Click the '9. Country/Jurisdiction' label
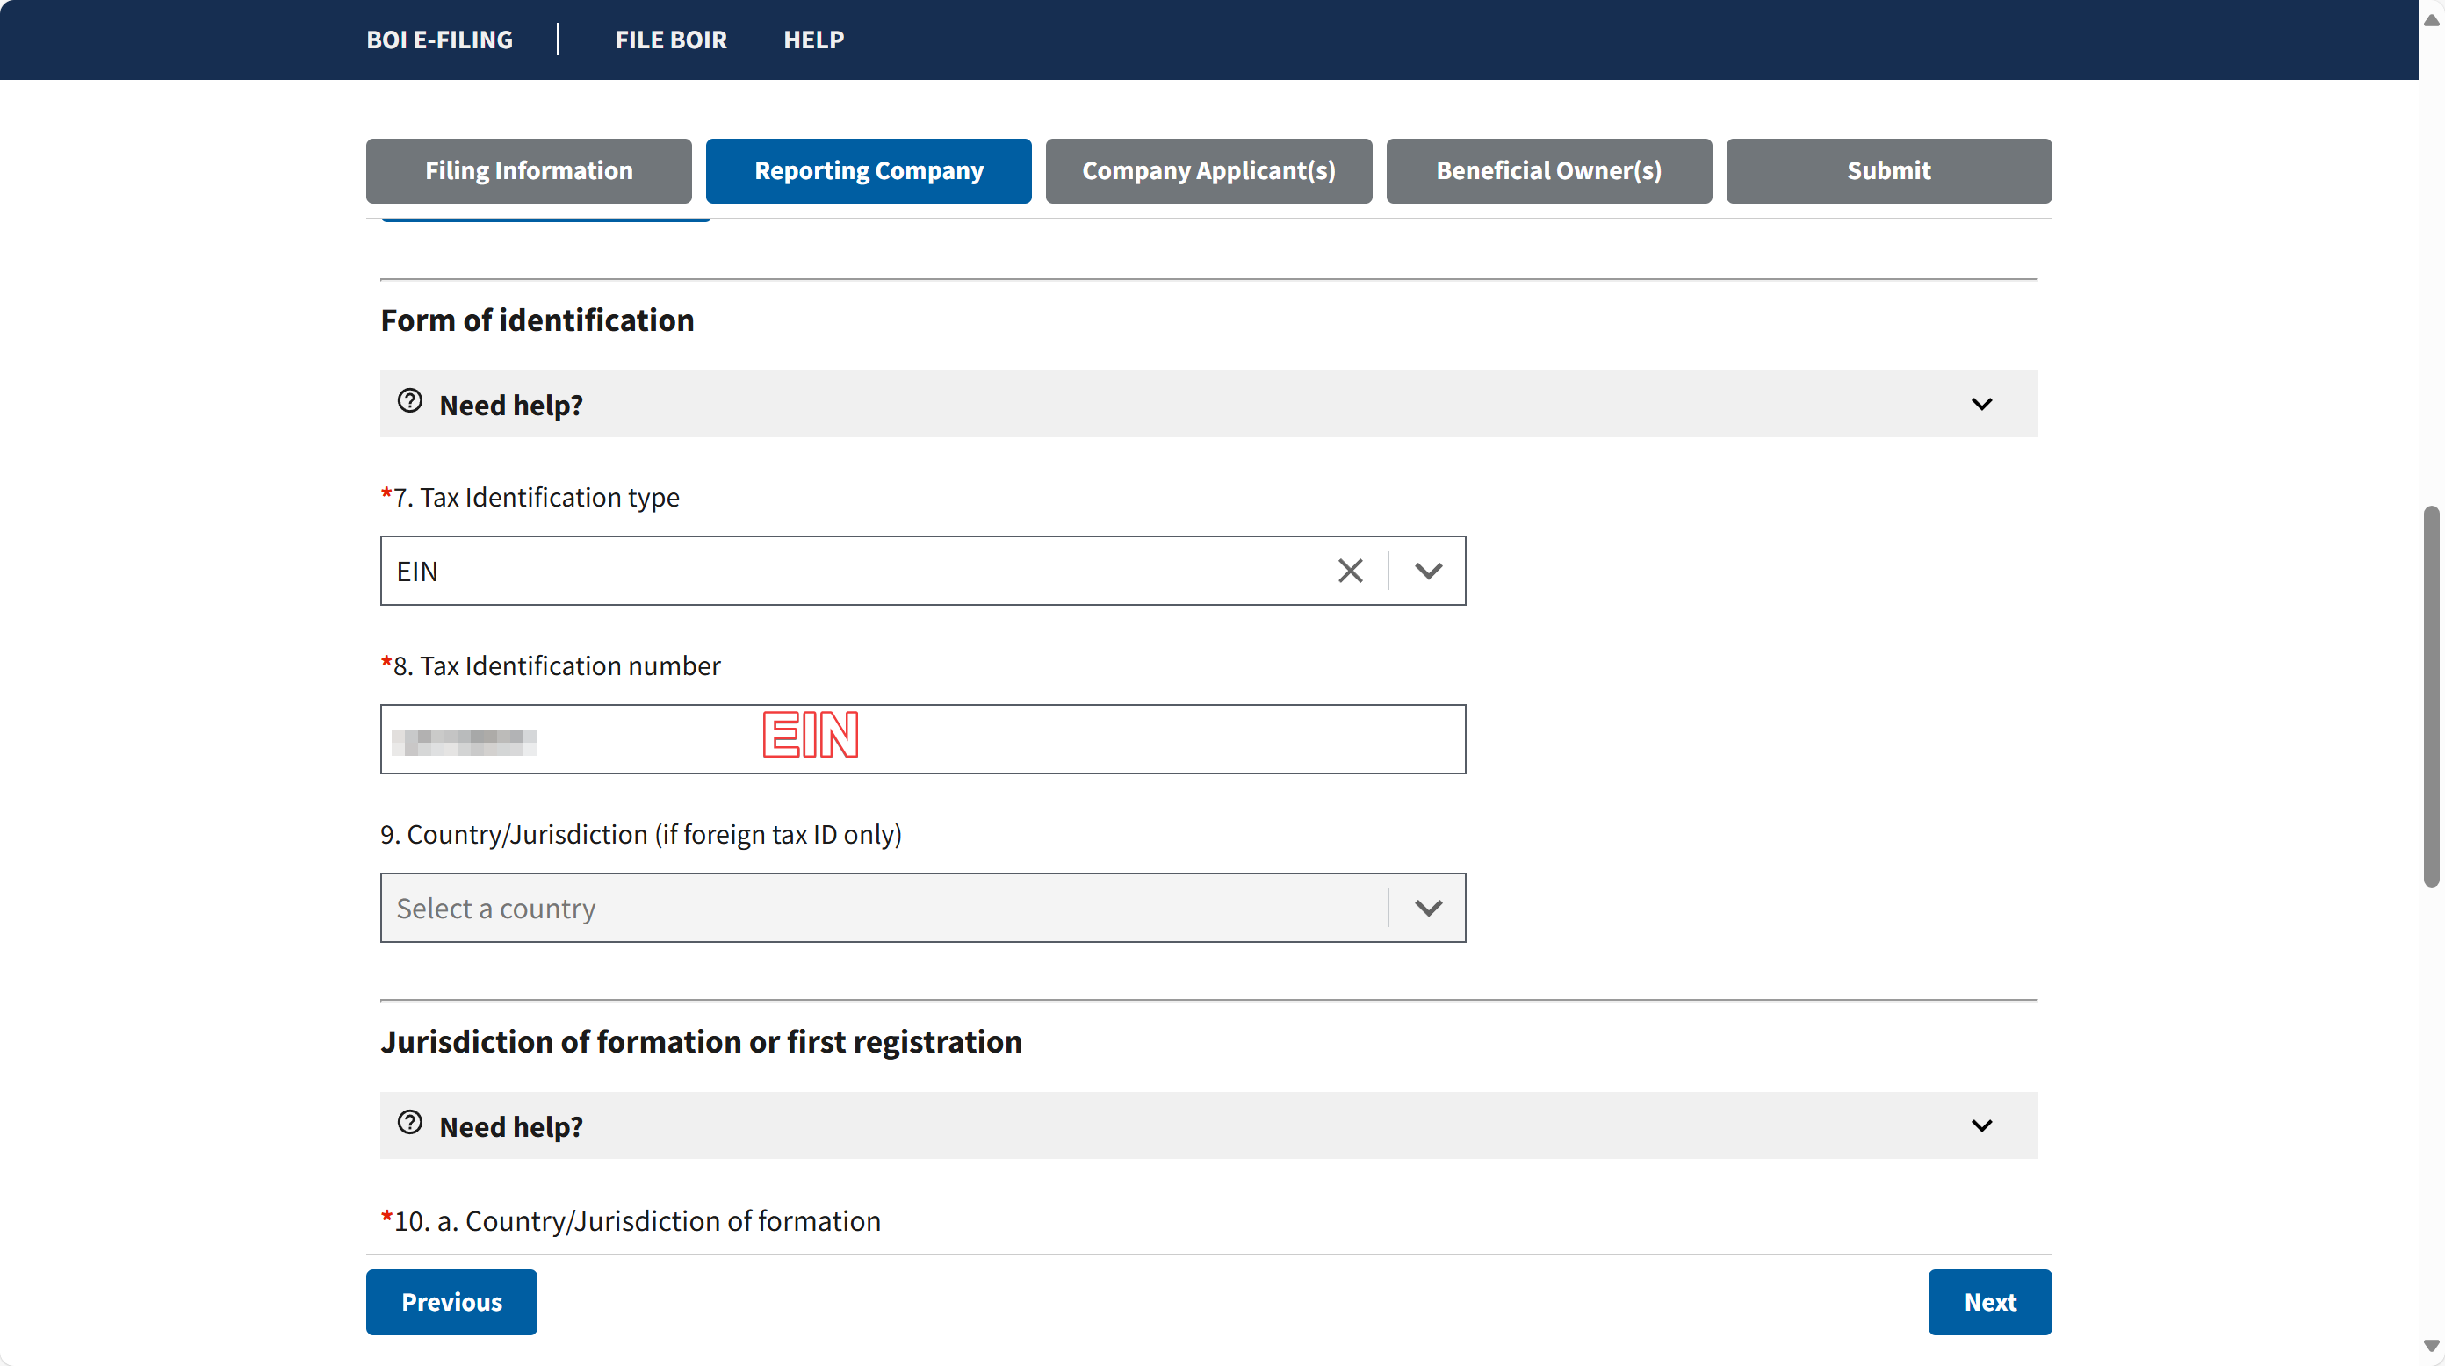The image size is (2445, 1366). point(641,835)
